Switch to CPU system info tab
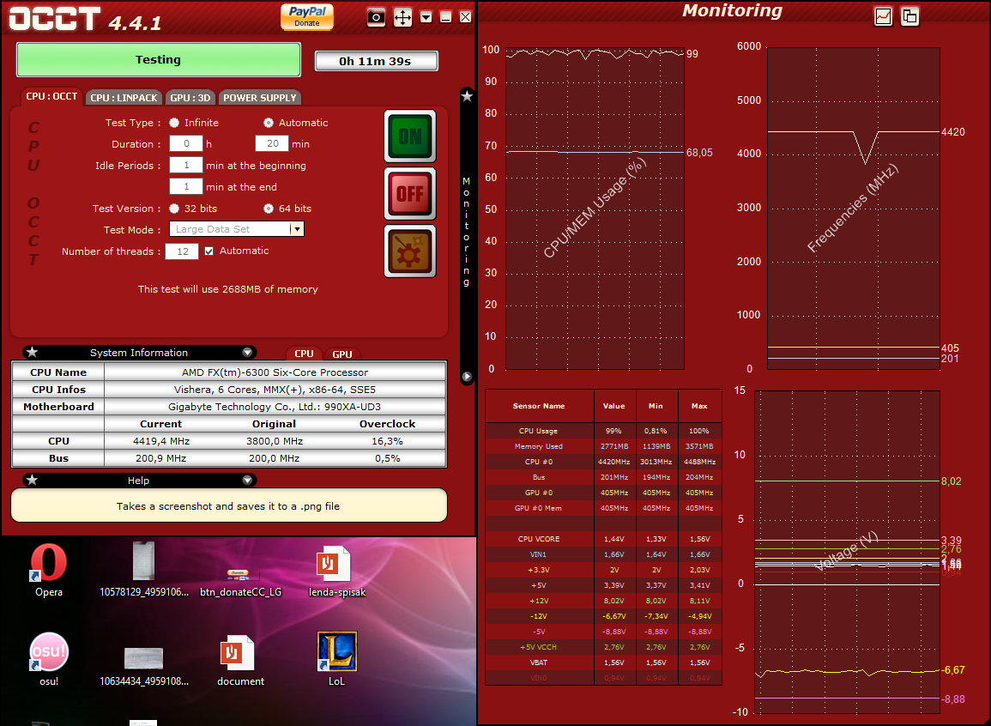 point(304,354)
